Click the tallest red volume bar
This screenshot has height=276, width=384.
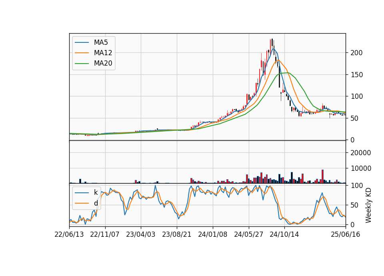(322, 176)
